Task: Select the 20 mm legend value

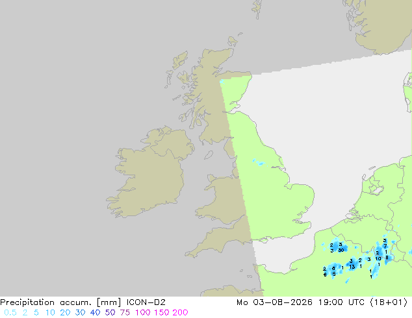Action: click(x=65, y=313)
